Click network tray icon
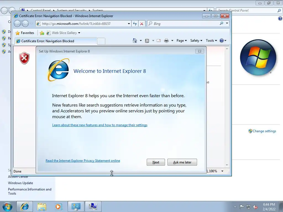Viewport: 283px width, 212px height. (x=248, y=207)
